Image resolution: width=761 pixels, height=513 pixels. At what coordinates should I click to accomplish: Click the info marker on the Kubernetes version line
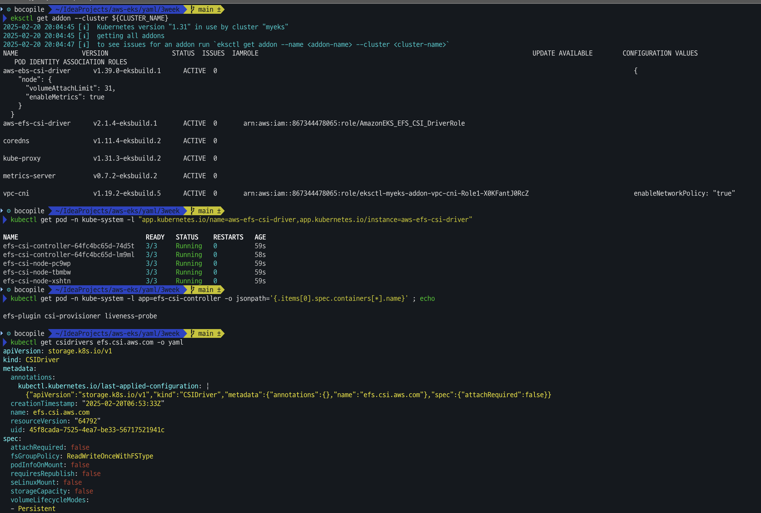coord(84,27)
